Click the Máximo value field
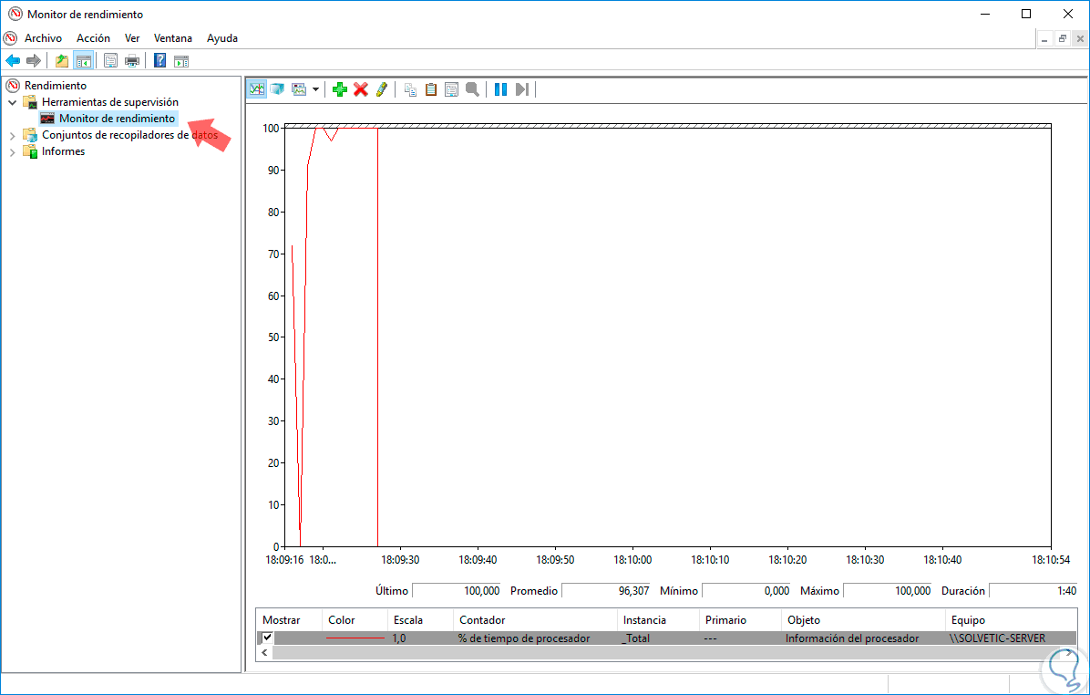Screen dimensions: 1090x695 click(x=888, y=591)
